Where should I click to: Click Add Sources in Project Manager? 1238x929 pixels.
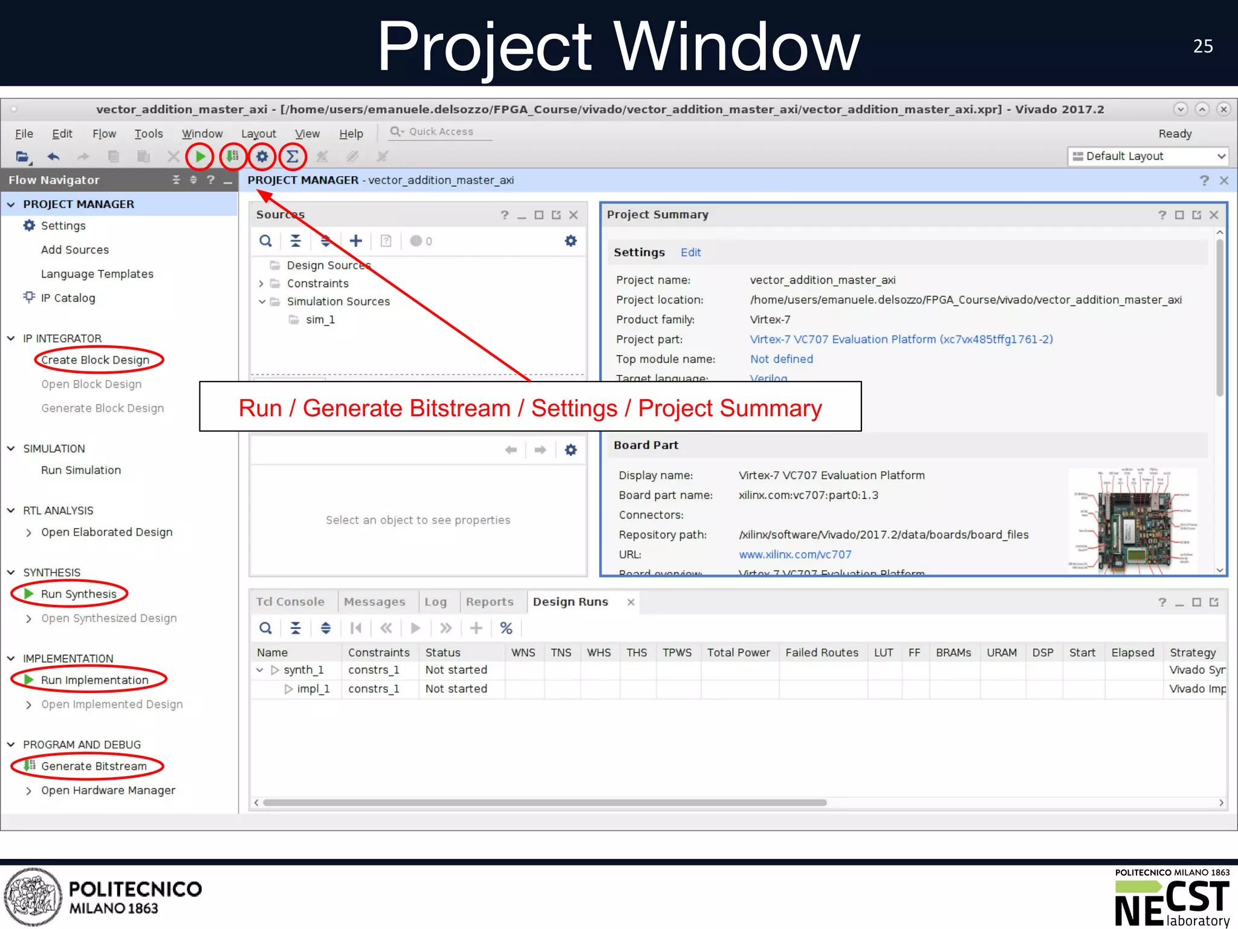[x=75, y=250]
